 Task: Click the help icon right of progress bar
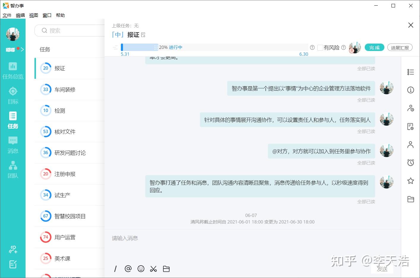(312, 47)
